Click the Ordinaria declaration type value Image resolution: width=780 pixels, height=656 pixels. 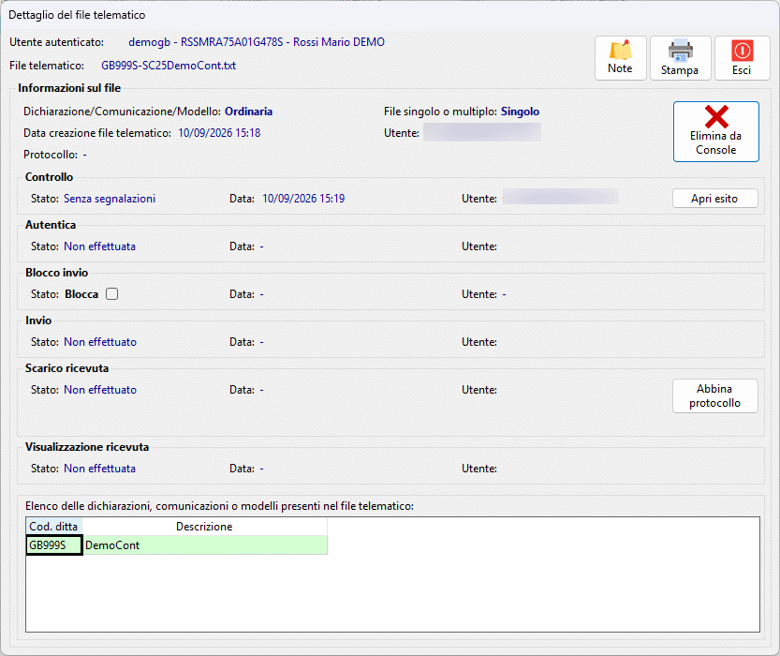click(249, 112)
